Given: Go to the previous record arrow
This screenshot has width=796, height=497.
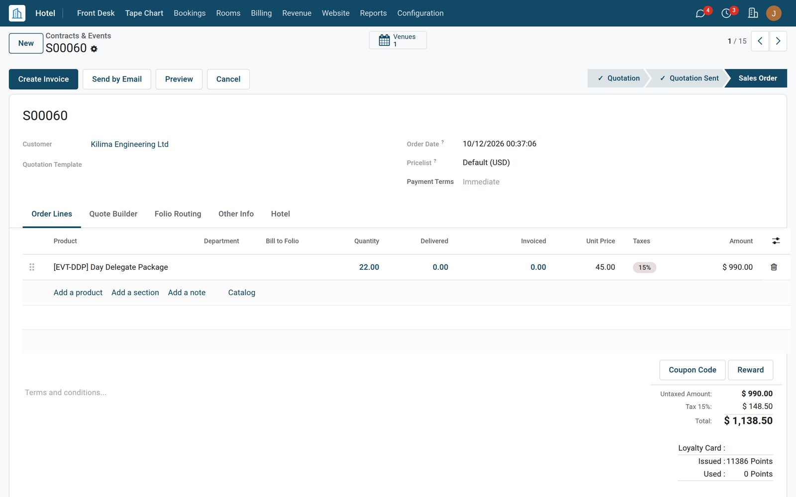Looking at the screenshot, I should 760,41.
